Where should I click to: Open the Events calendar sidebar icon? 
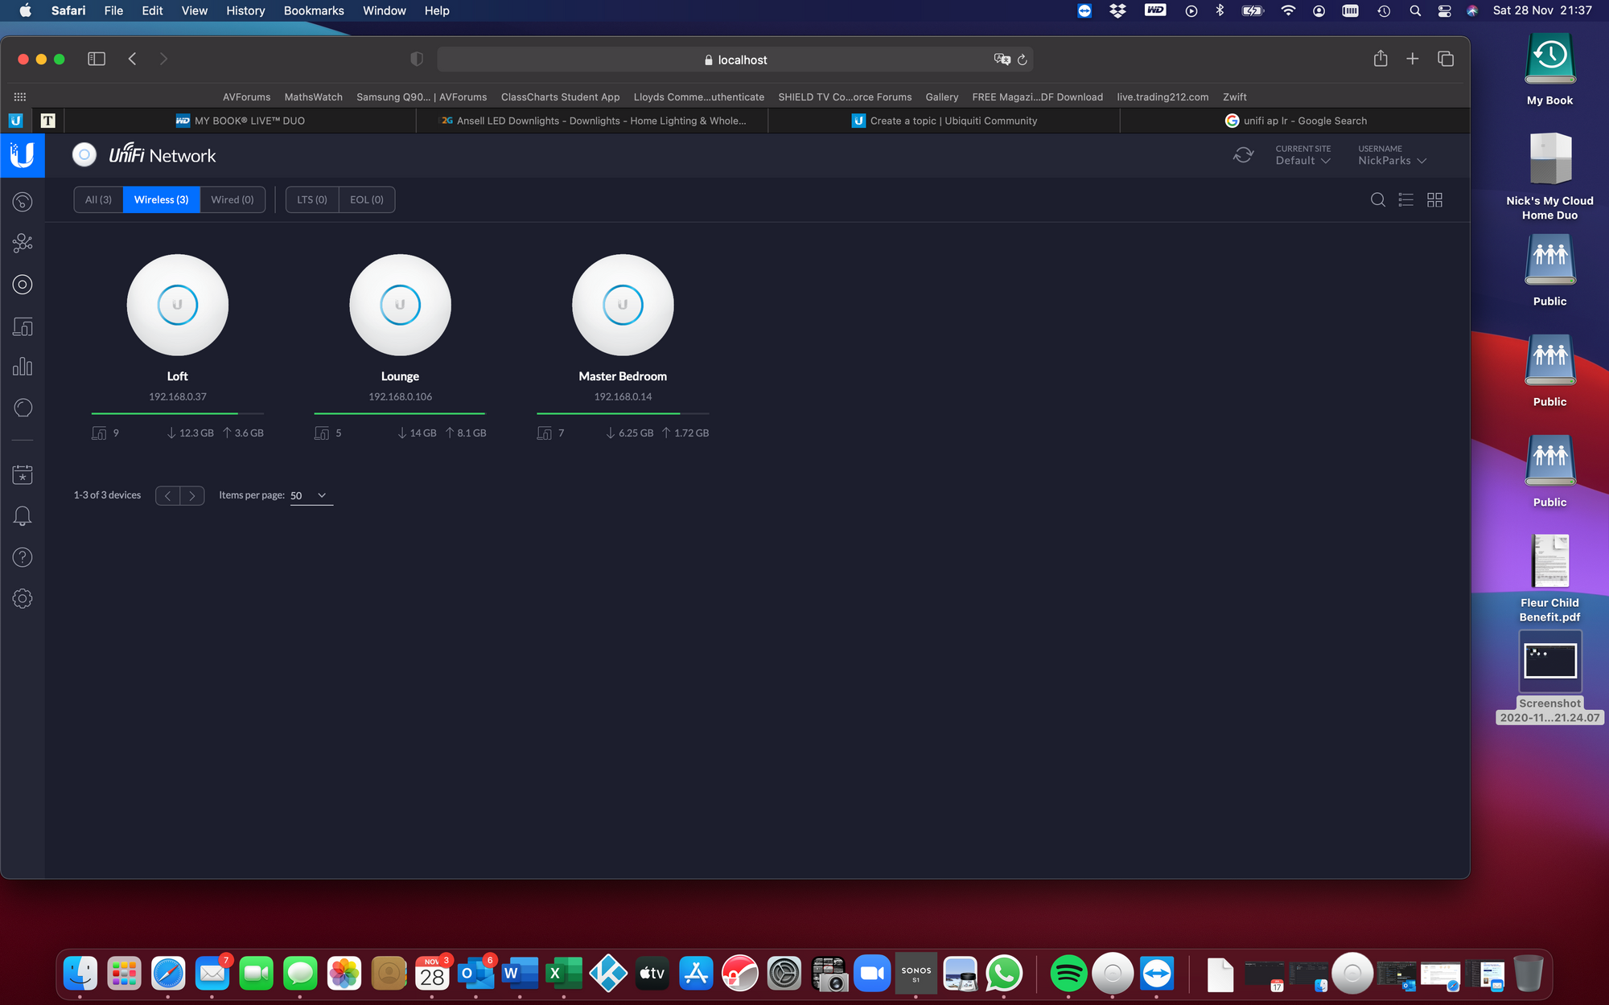[x=23, y=474]
